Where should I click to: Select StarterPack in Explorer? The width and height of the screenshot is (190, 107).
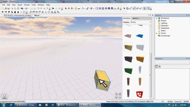[165, 28]
